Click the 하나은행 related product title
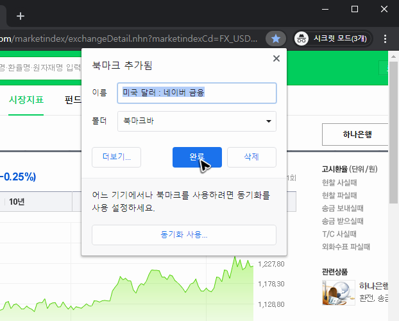 pyautogui.click(x=373, y=286)
